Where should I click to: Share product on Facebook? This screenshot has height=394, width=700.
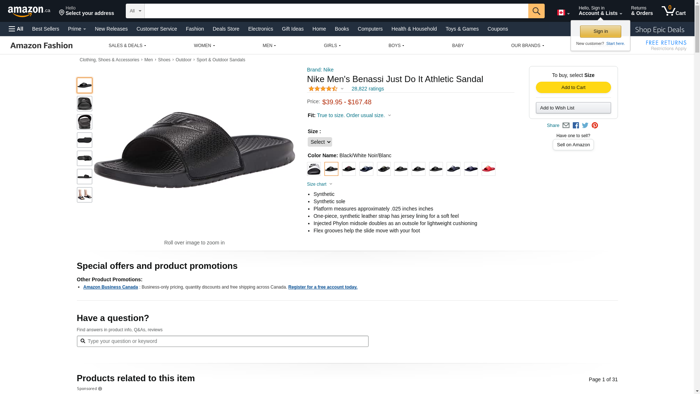point(576,125)
